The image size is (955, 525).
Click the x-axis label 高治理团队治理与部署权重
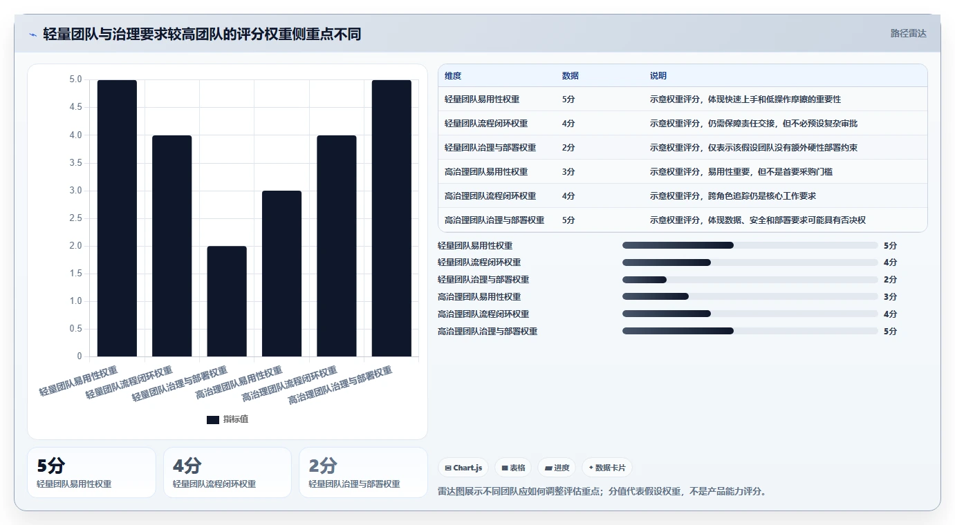pos(340,385)
